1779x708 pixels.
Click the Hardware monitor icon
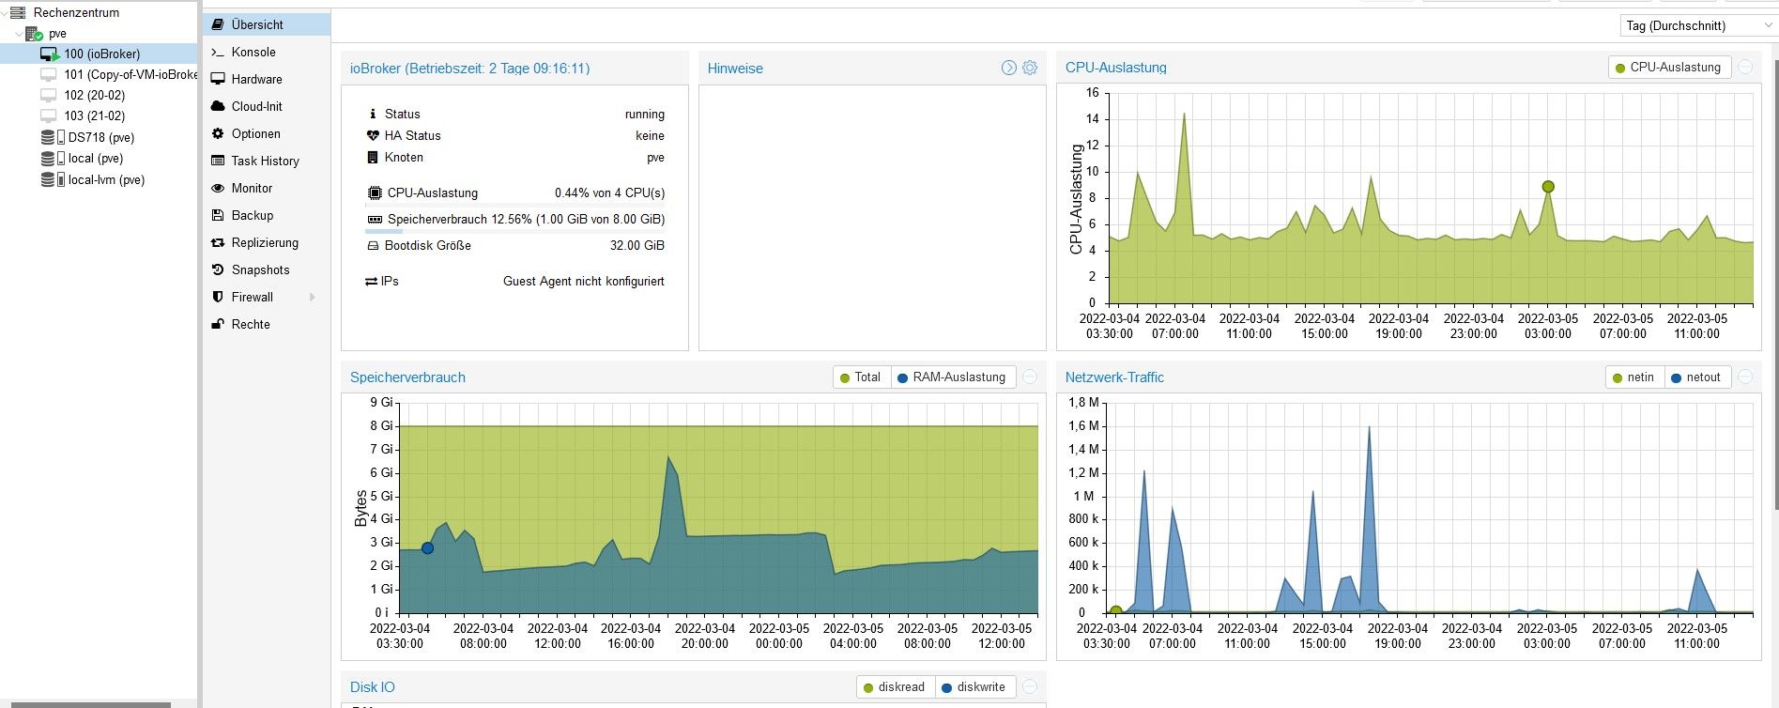(218, 79)
